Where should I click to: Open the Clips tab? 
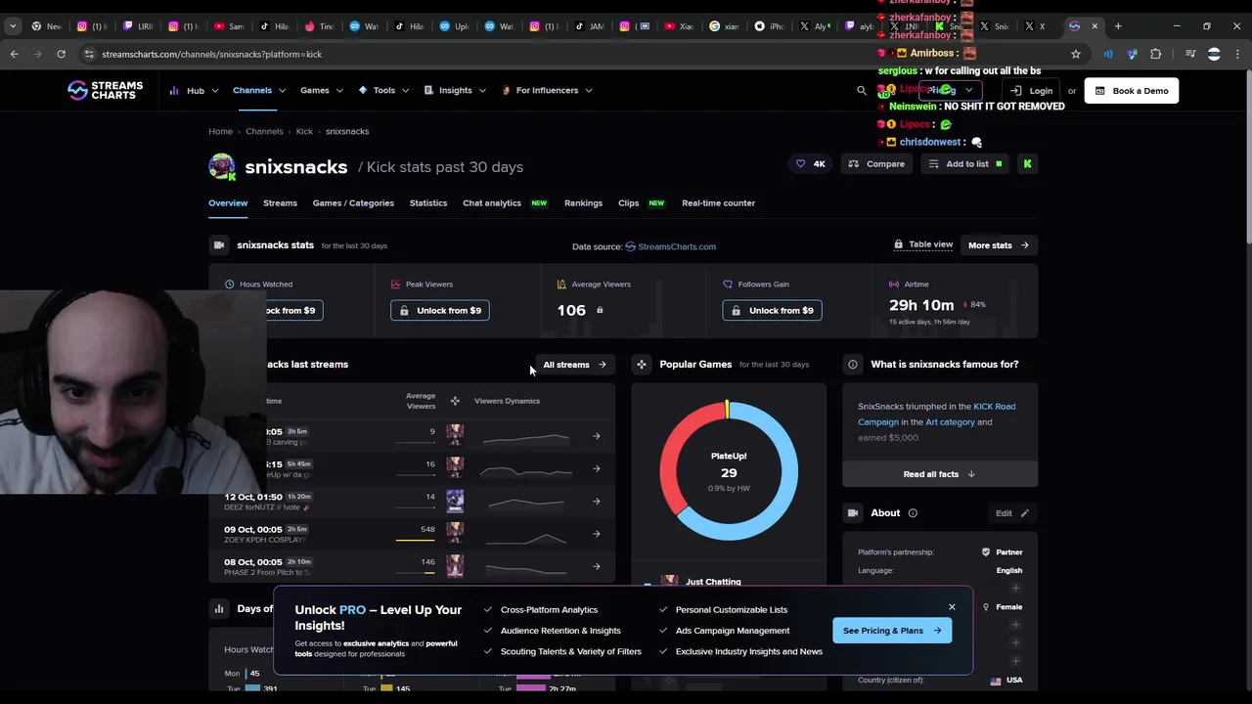(629, 203)
